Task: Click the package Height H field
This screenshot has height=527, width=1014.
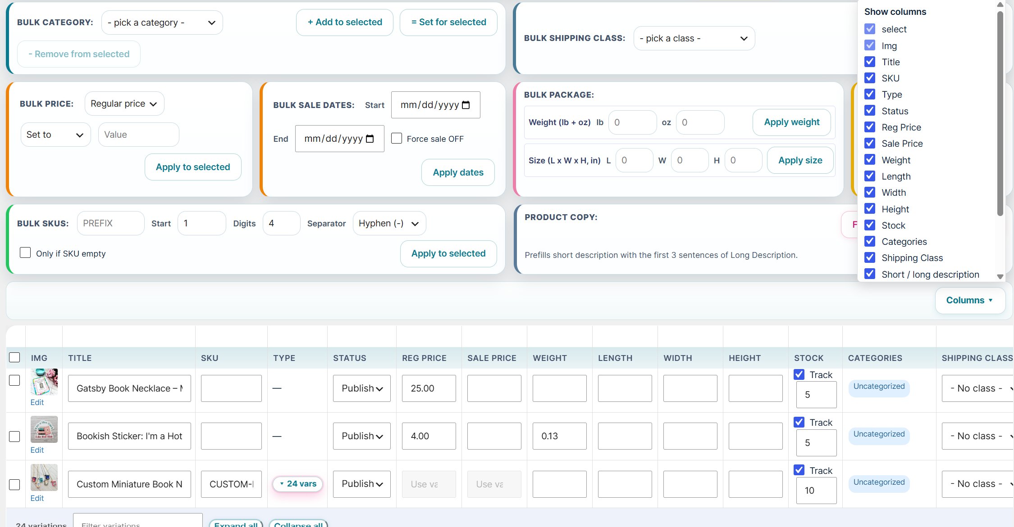Action: click(x=744, y=160)
